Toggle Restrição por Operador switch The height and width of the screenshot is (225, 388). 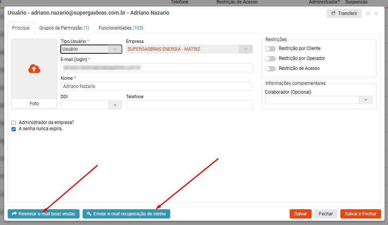coord(270,59)
